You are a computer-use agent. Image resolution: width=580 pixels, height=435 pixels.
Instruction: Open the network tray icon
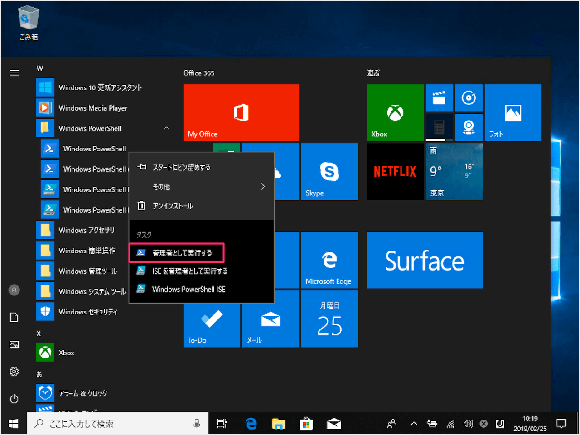pos(451,424)
